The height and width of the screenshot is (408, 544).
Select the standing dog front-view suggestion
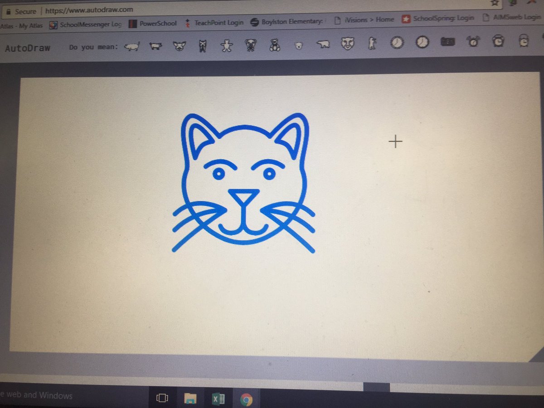[x=203, y=45]
